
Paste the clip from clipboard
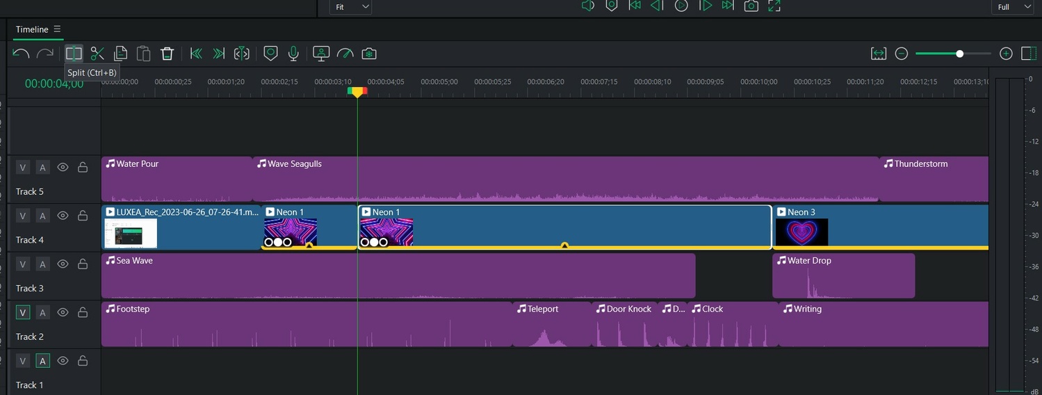143,54
